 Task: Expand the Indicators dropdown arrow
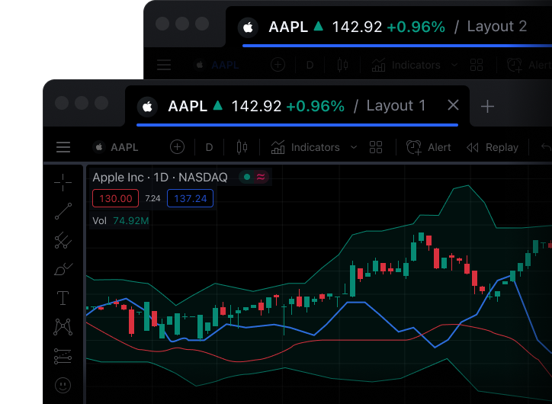354,147
